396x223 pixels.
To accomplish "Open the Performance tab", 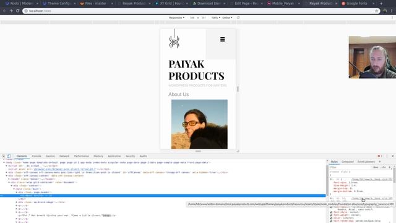I will pos(82,156).
